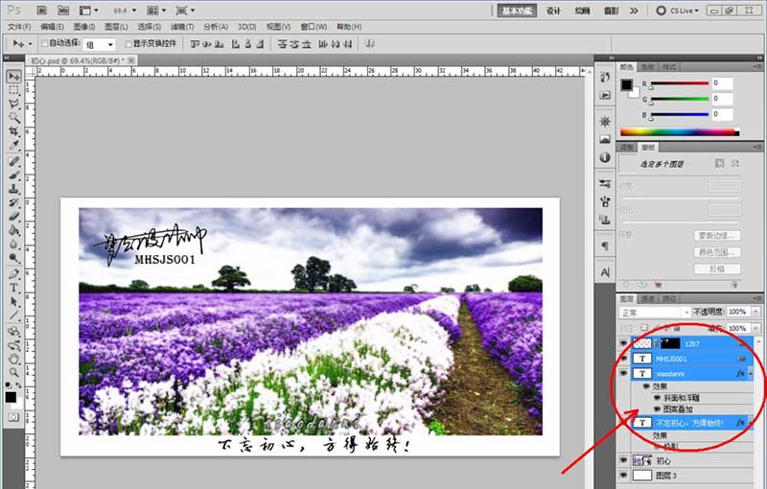The width and height of the screenshot is (767, 489).
Task: Open the layer blend mode 正常 dropdown
Action: pos(655,313)
